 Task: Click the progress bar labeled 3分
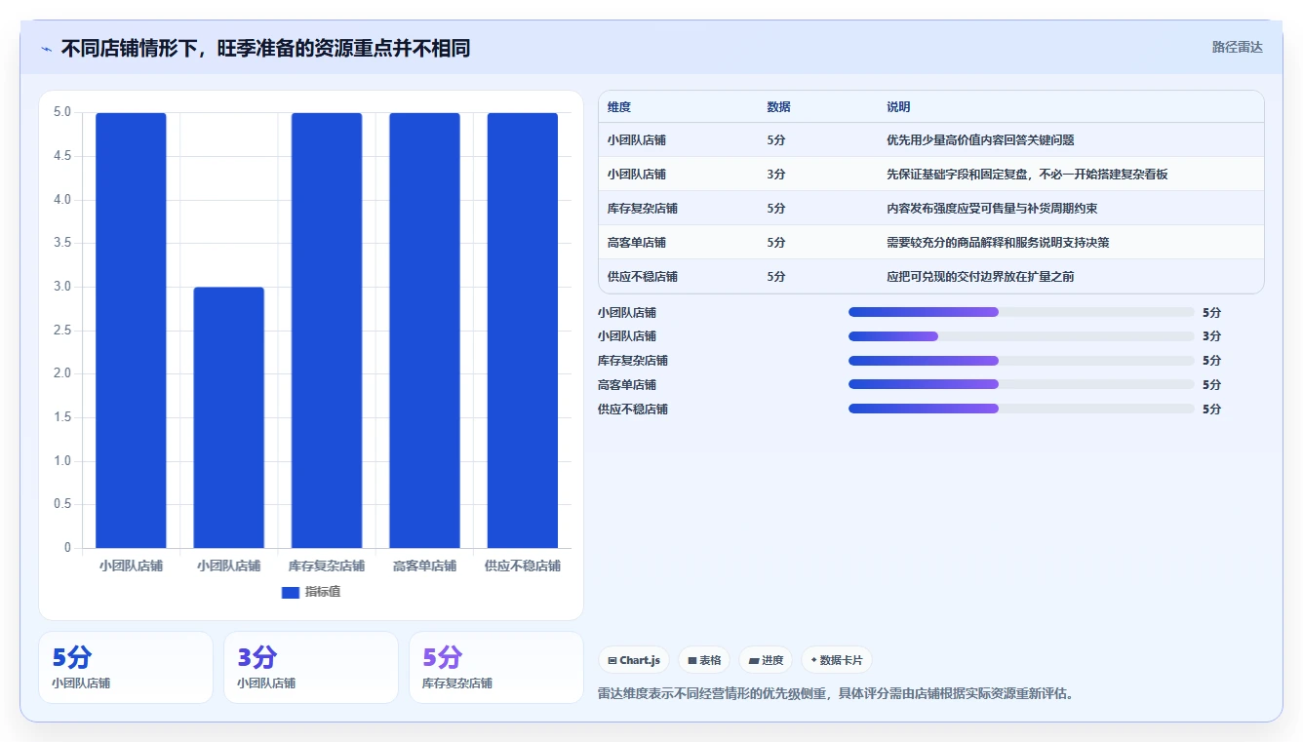(1021, 336)
